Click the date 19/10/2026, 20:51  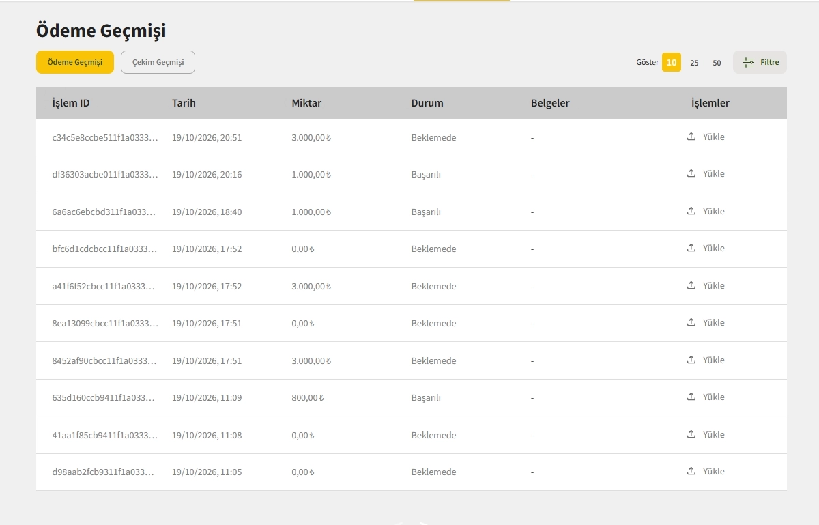coord(207,137)
